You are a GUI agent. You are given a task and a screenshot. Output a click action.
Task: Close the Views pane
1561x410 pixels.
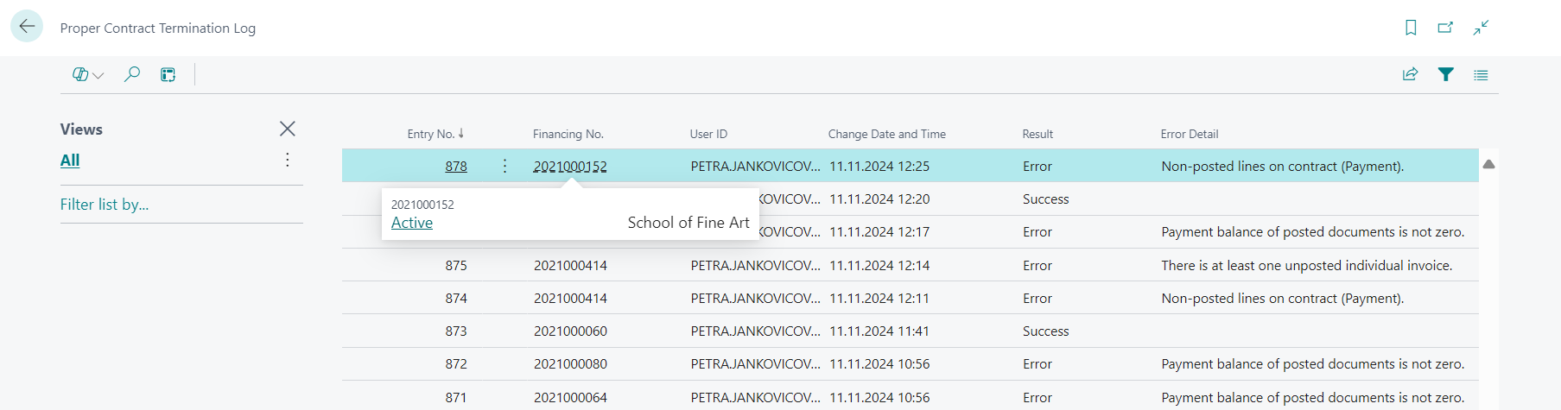(288, 129)
